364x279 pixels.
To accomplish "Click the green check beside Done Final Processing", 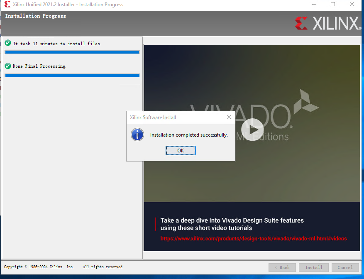I will (x=8, y=66).
